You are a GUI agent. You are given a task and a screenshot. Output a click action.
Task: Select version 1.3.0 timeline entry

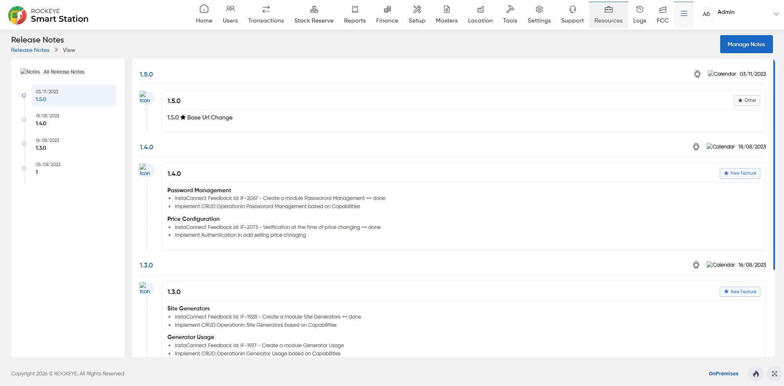pos(74,144)
